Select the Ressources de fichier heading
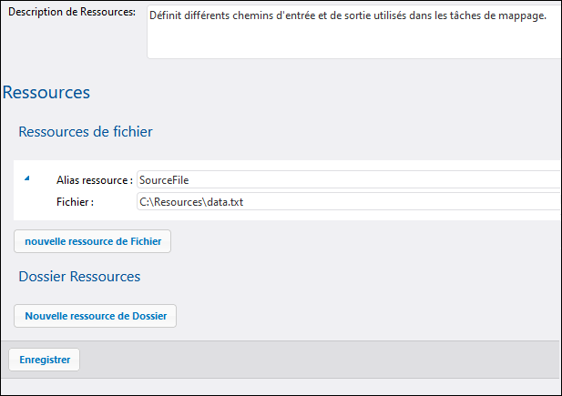562x396 pixels. (x=86, y=132)
